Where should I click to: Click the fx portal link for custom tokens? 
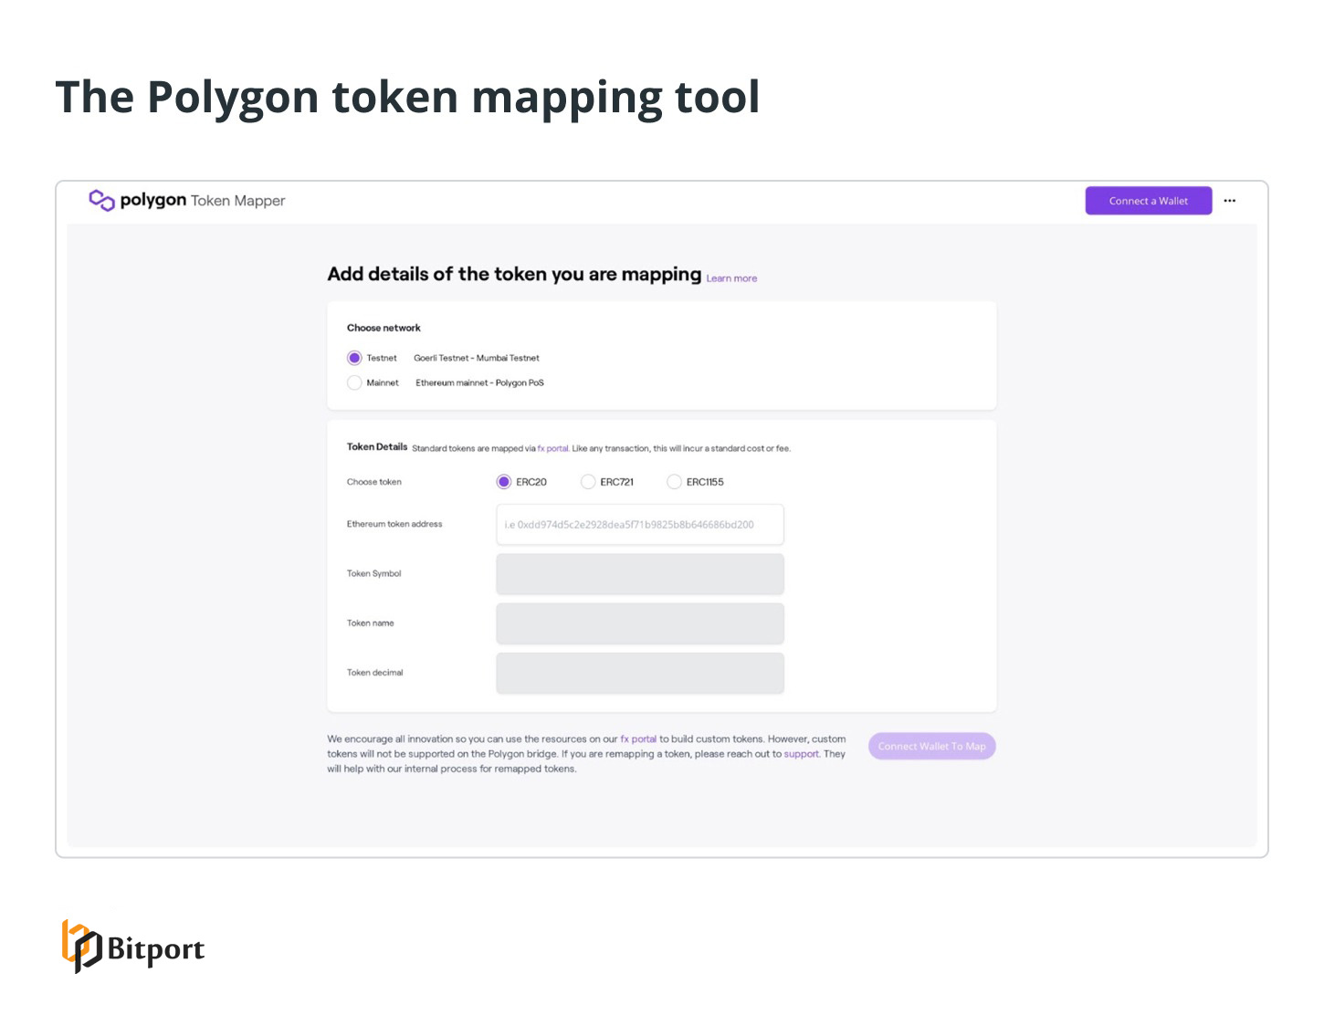638,739
